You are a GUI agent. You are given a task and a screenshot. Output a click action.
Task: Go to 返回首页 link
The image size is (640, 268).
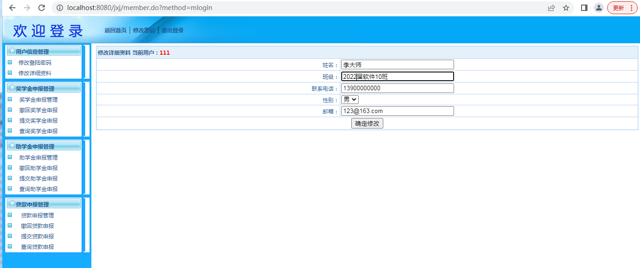pyautogui.click(x=115, y=31)
